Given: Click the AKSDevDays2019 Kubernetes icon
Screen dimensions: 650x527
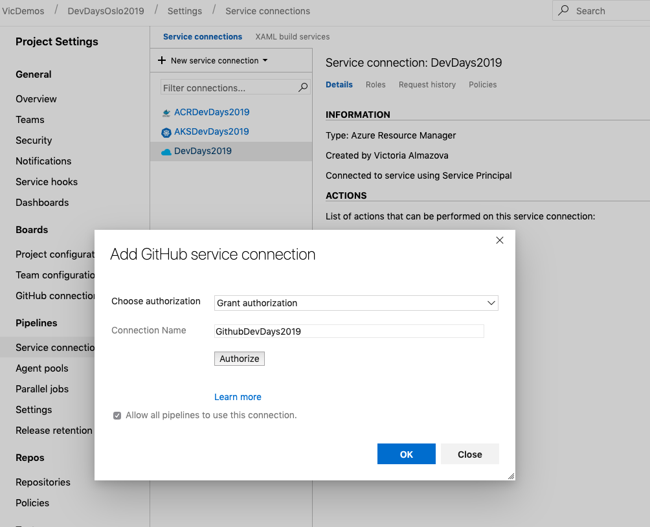Looking at the screenshot, I should point(167,131).
